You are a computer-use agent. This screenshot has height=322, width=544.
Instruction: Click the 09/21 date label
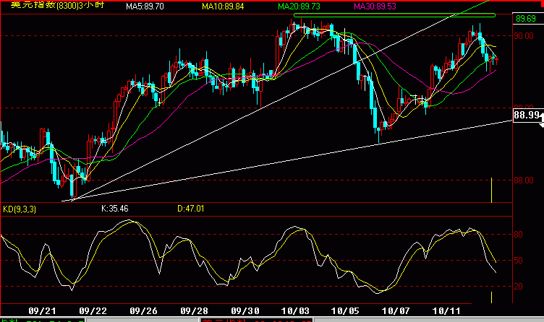click(x=42, y=310)
